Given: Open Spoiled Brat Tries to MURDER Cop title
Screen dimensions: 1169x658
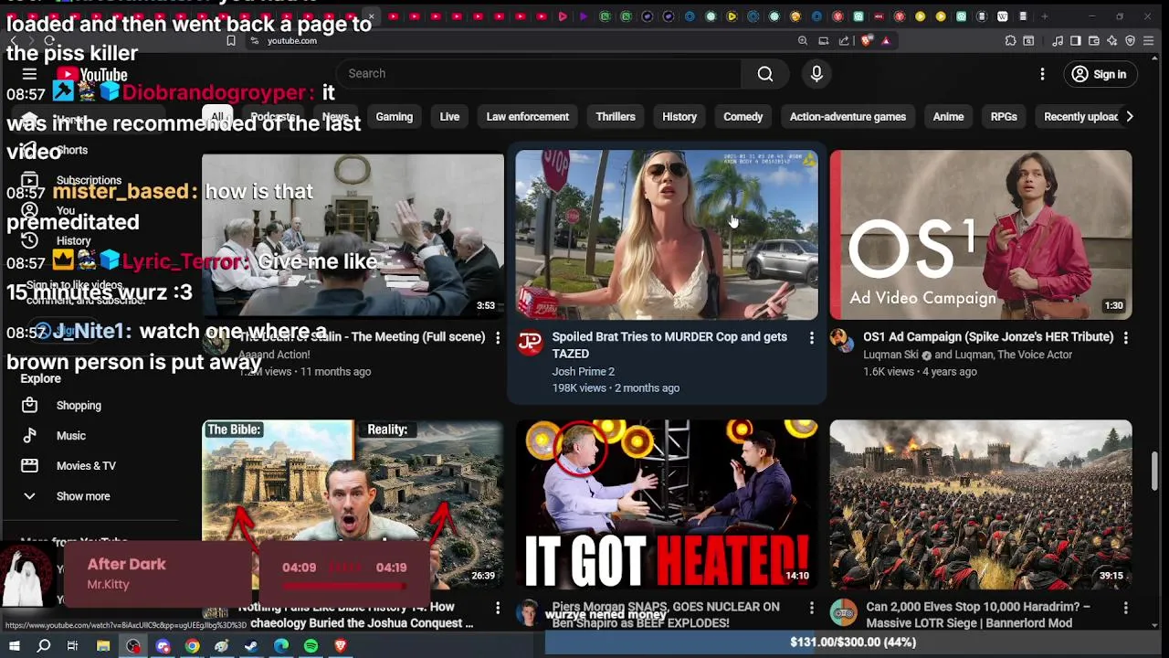Looking at the screenshot, I should pos(669,345).
